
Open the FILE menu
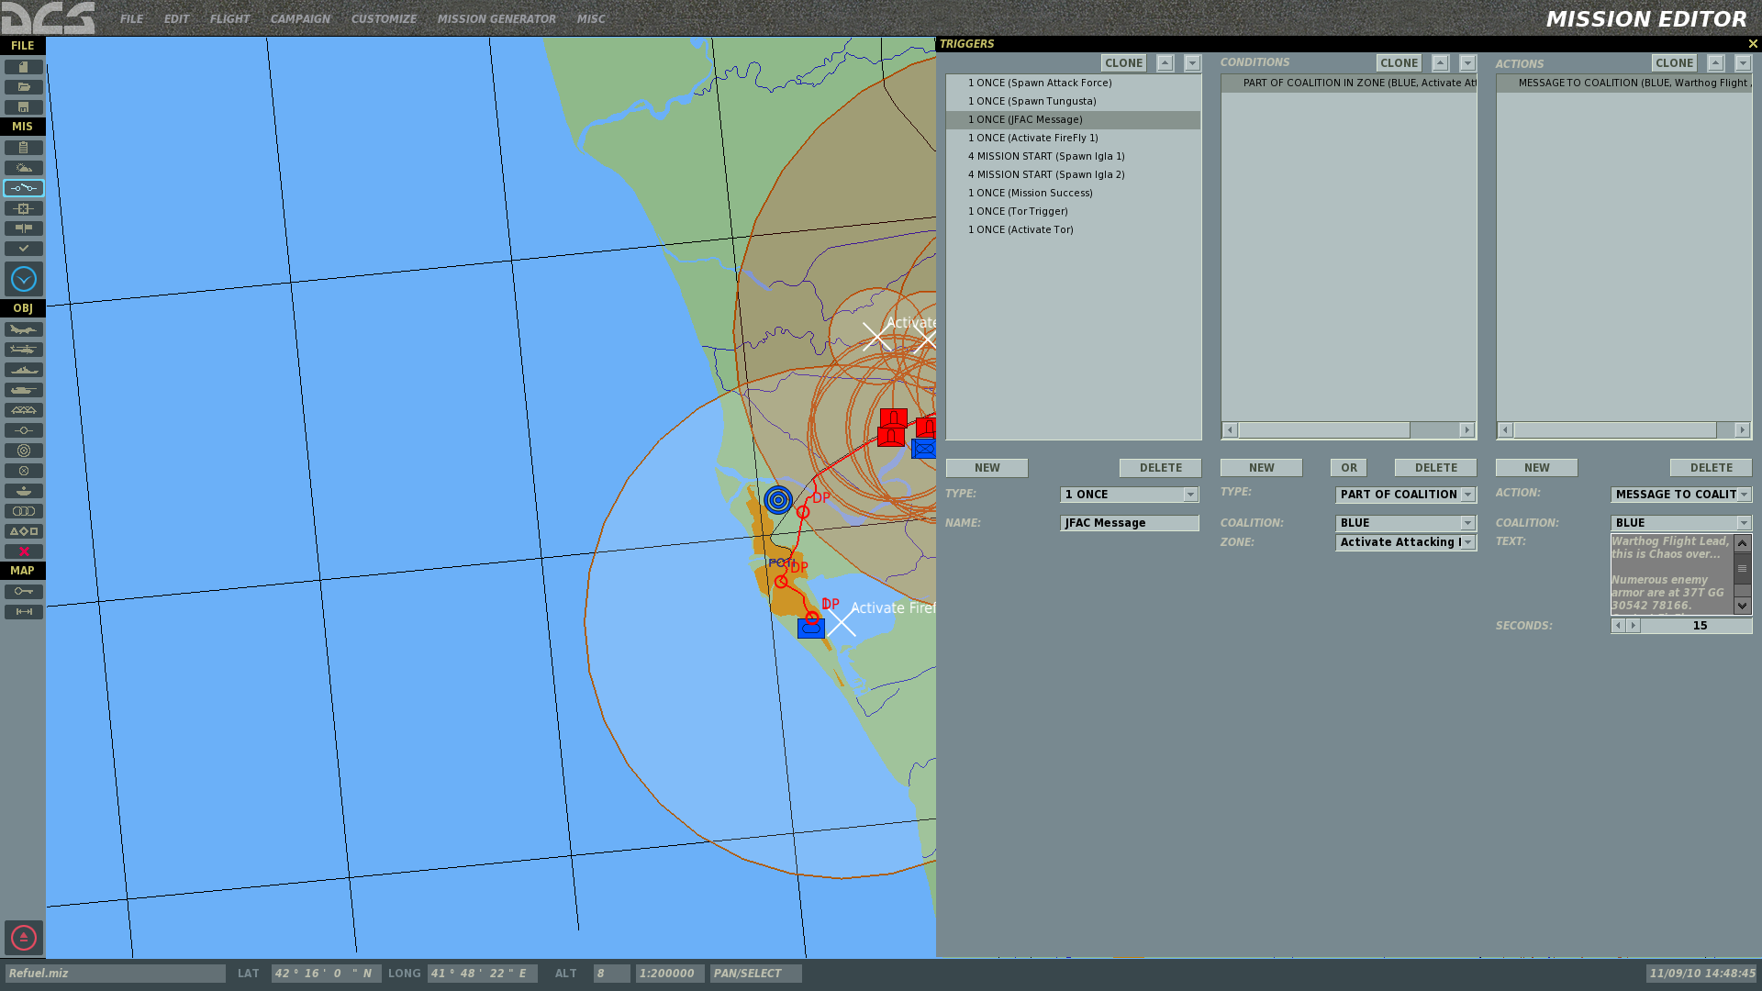coord(131,19)
